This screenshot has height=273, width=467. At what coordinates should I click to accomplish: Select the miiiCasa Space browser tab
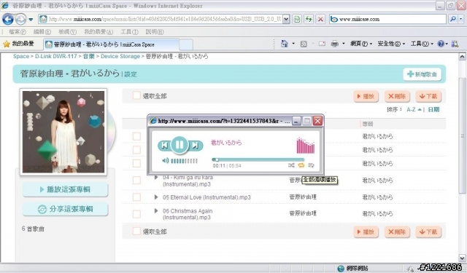pyautogui.click(x=112, y=44)
